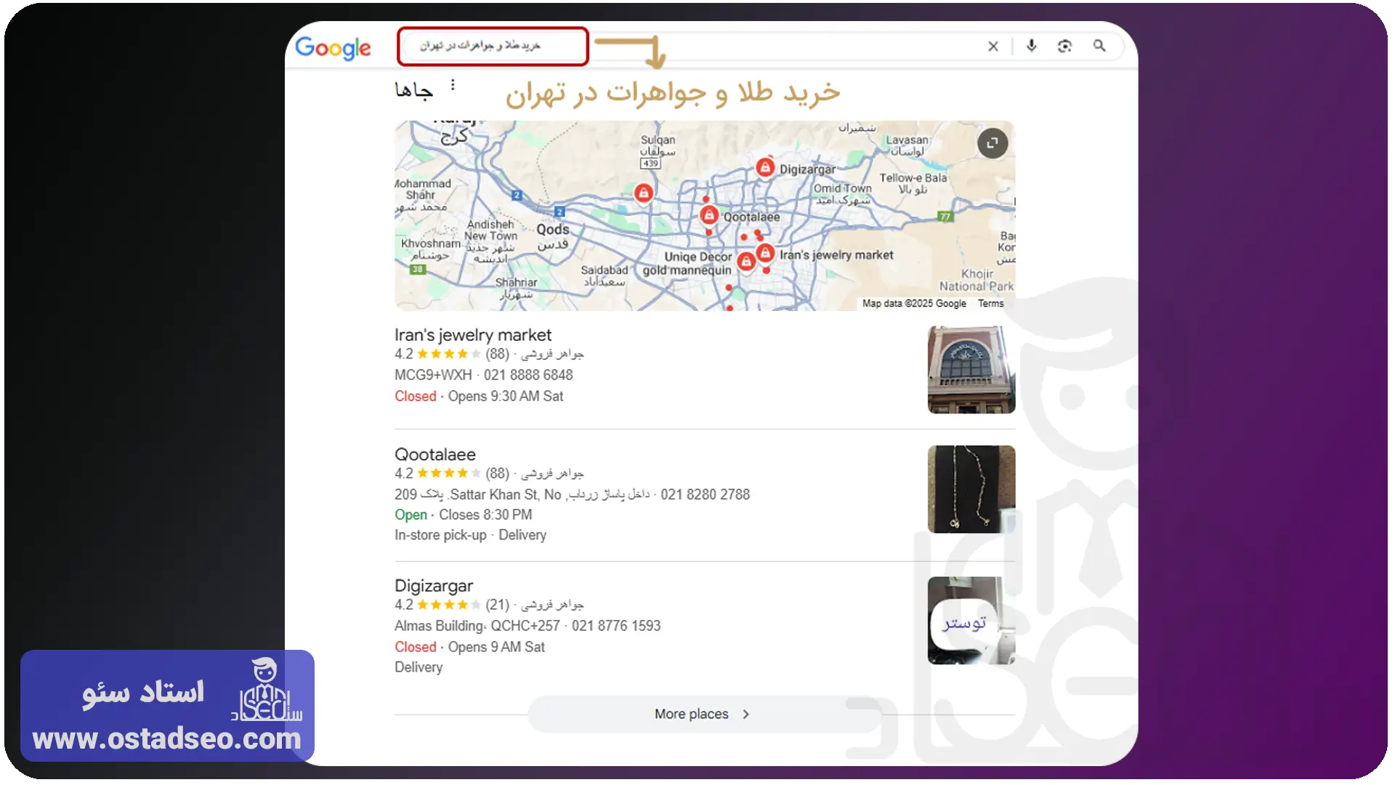The width and height of the screenshot is (1395, 785).
Task: Select the Uniqe Decor gold mannequin map pin
Action: (x=745, y=262)
